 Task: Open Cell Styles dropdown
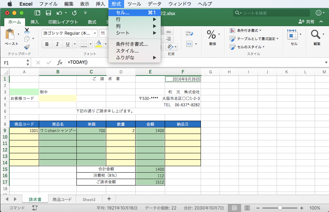click(247, 47)
